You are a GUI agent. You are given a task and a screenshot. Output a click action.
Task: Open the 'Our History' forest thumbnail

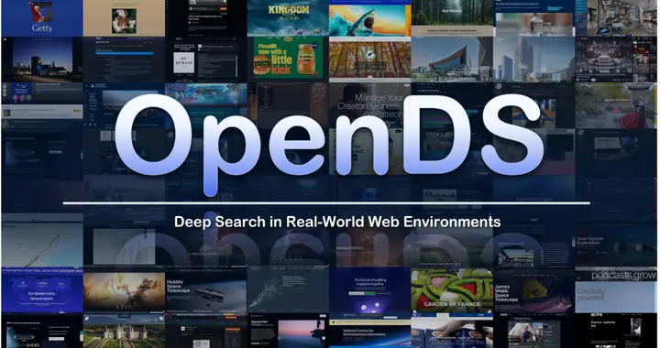(452, 18)
